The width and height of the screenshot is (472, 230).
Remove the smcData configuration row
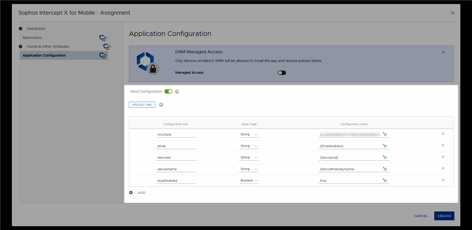point(443,133)
